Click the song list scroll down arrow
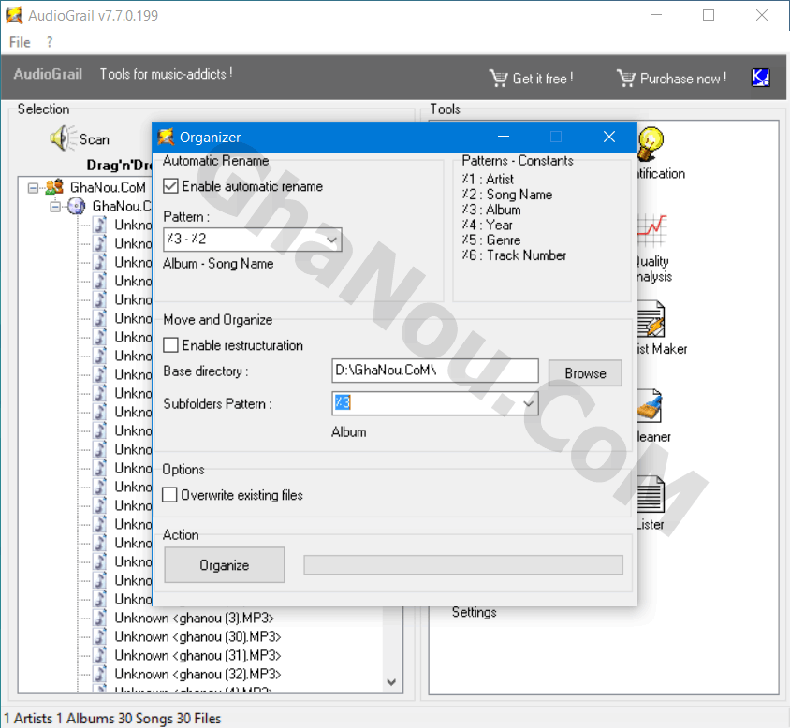The width and height of the screenshot is (790, 728). 391,681
